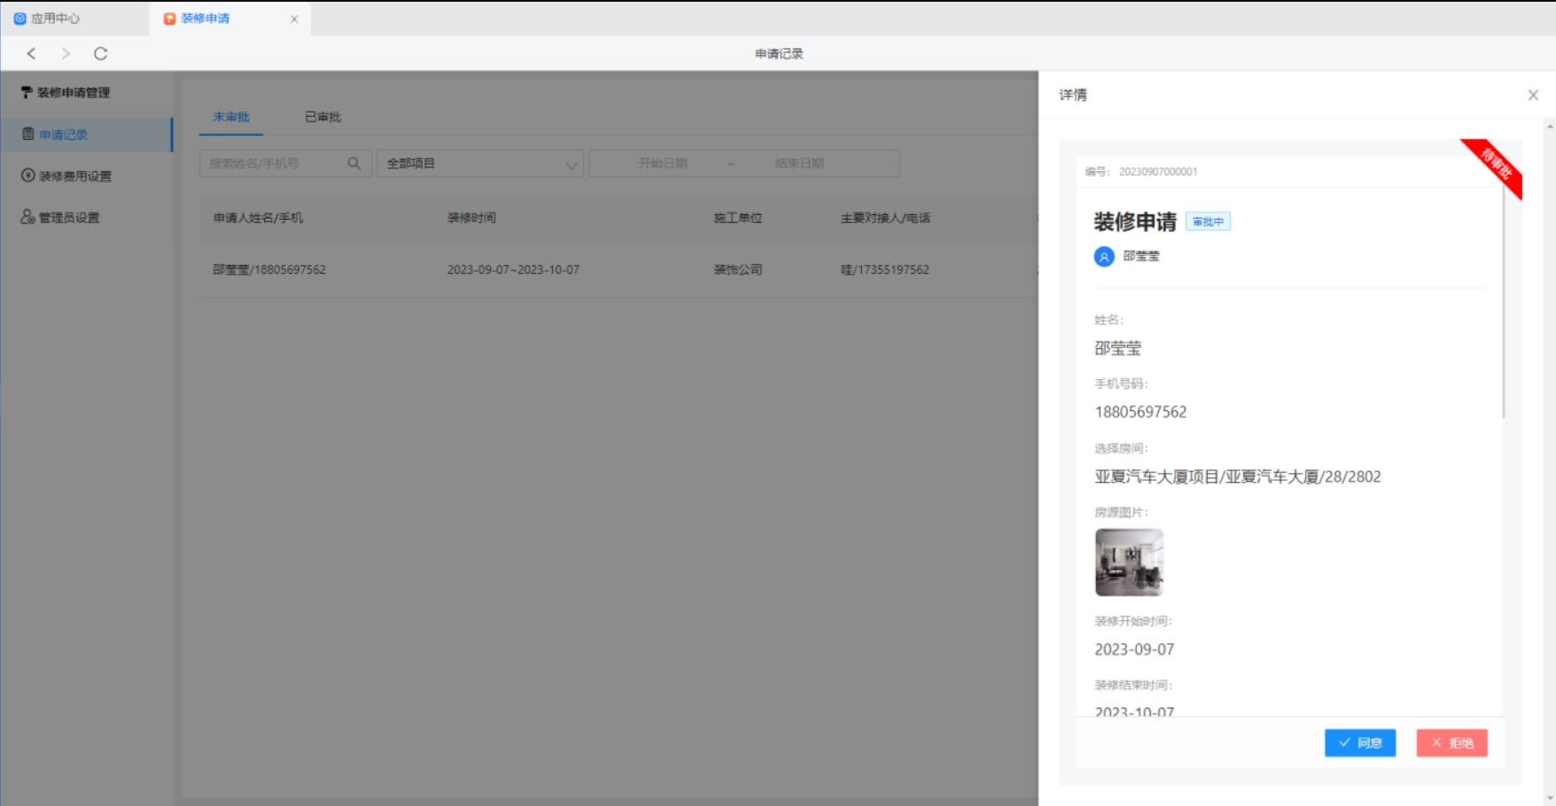Close the 详情 detail panel
The height and width of the screenshot is (806, 1556).
point(1533,96)
